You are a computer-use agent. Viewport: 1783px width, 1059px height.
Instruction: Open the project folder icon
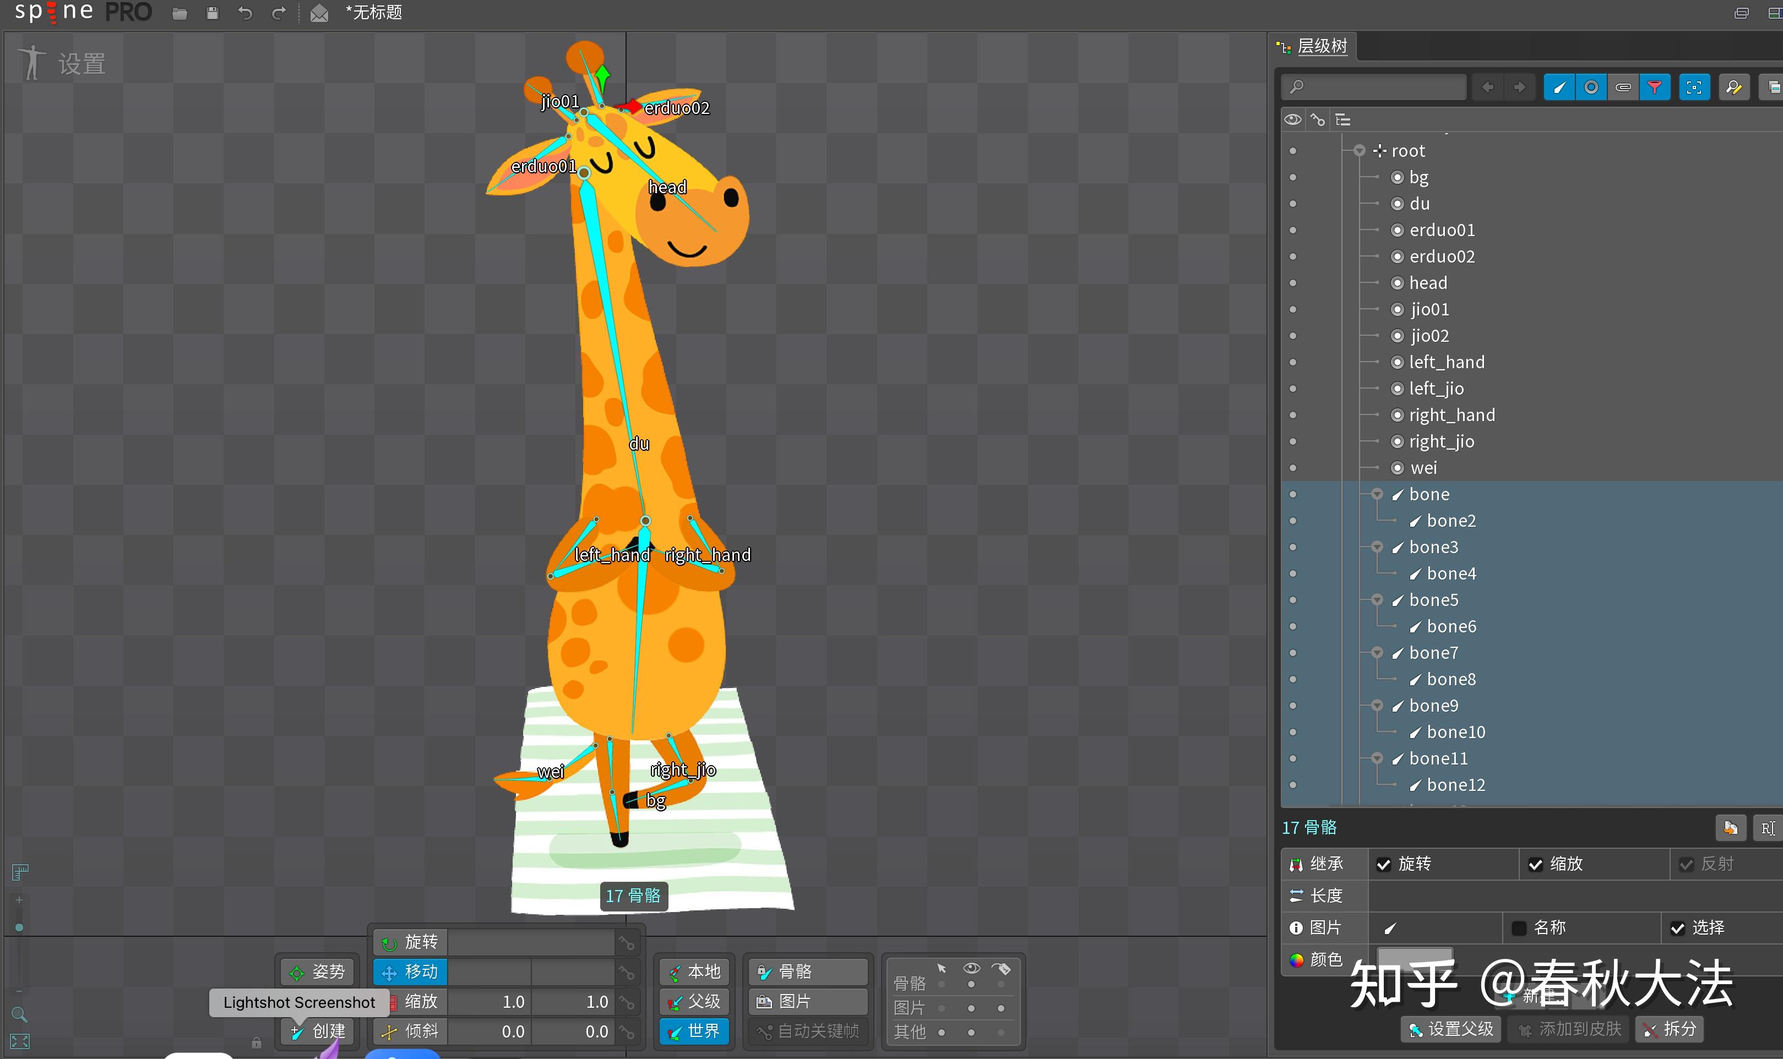point(180,13)
